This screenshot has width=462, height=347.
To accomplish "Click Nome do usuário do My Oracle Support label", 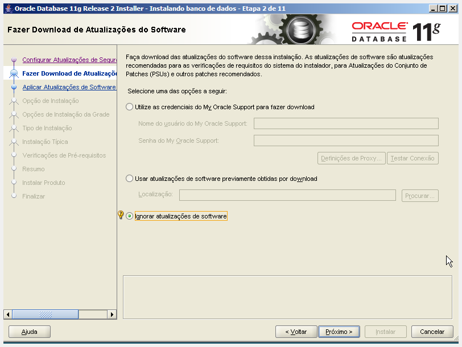I will click(193, 123).
